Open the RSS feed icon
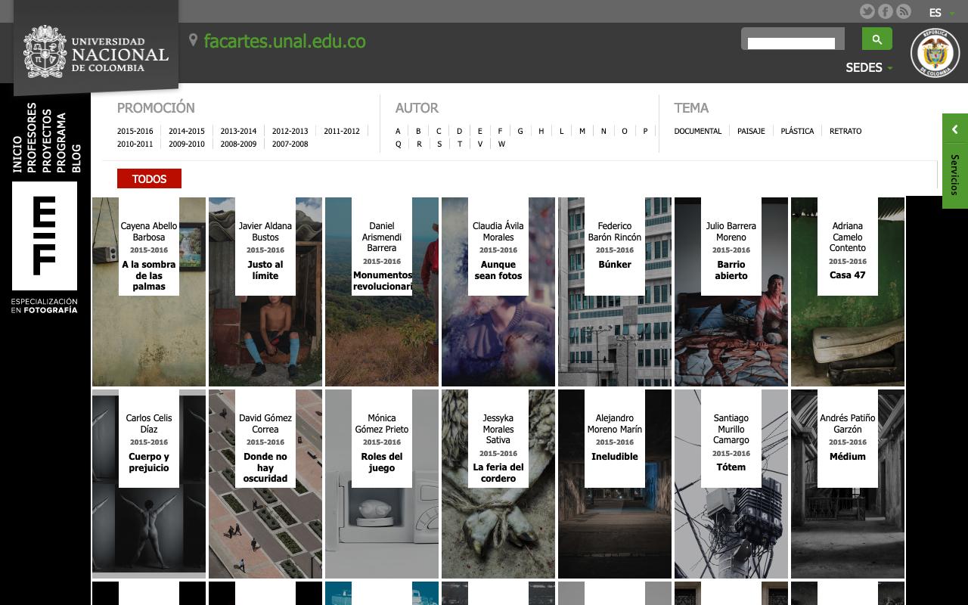The image size is (968, 605). (904, 11)
